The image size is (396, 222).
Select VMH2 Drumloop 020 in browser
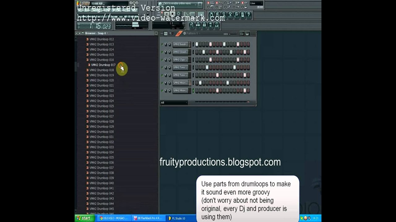(101, 80)
